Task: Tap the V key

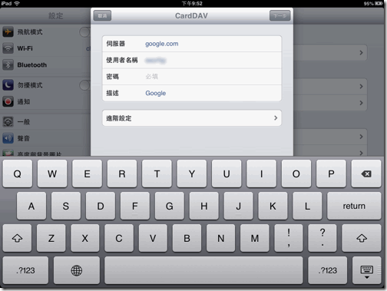Action: coord(153,238)
